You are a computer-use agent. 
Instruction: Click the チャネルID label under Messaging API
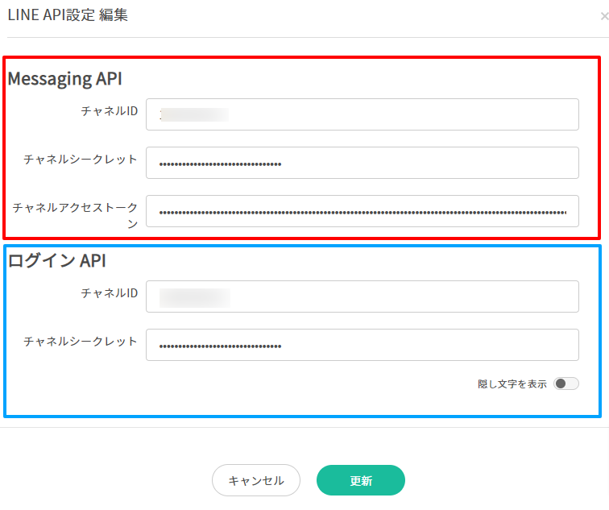110,111
